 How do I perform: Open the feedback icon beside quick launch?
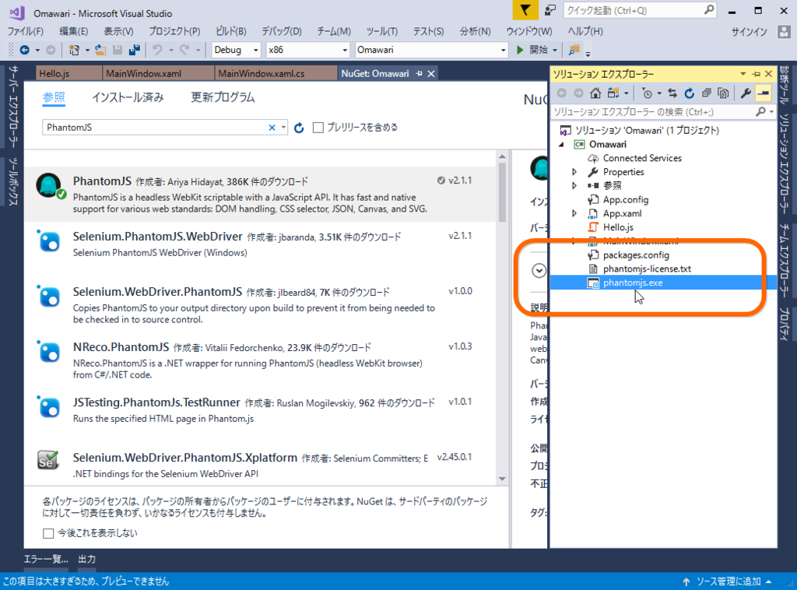550,10
